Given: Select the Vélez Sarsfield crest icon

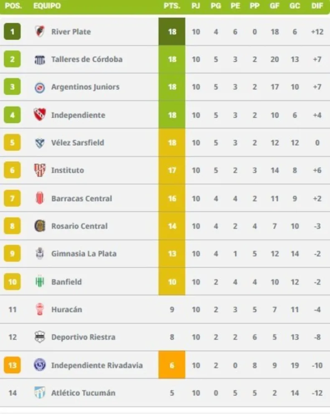Looking at the screenshot, I should (x=40, y=143).
